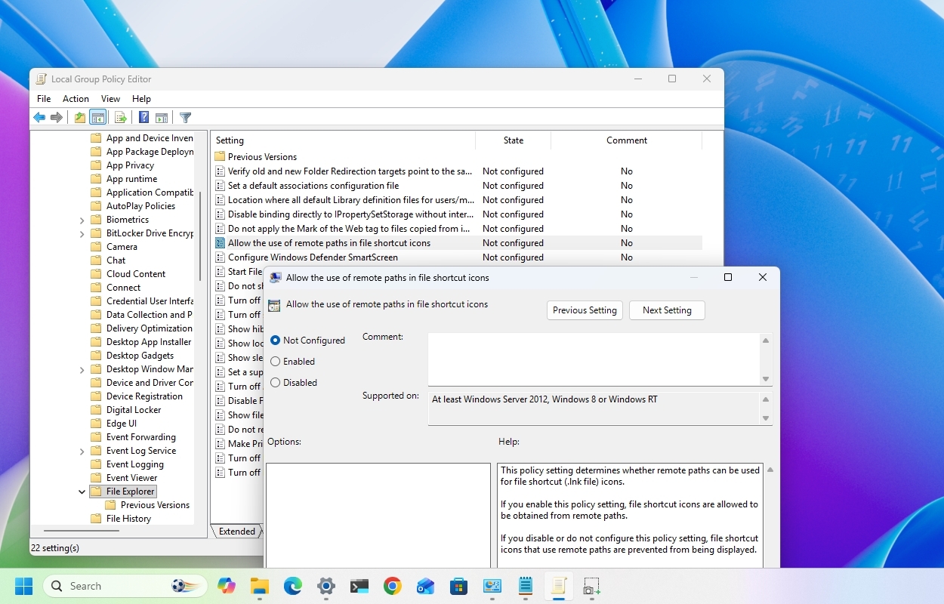Viewport: 944px width, 604px height.
Task: Click the Help text scroll up arrow
Action: pos(770,470)
